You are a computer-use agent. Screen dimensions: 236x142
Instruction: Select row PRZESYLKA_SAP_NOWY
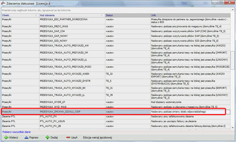(x=116, y=36)
